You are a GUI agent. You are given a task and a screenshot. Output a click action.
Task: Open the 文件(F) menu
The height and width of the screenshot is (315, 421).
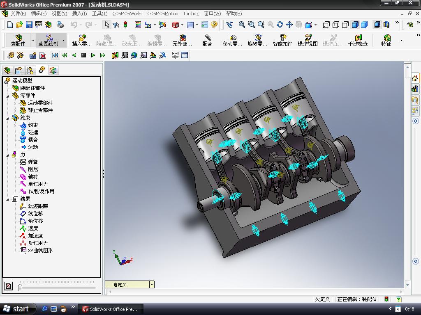18,14
